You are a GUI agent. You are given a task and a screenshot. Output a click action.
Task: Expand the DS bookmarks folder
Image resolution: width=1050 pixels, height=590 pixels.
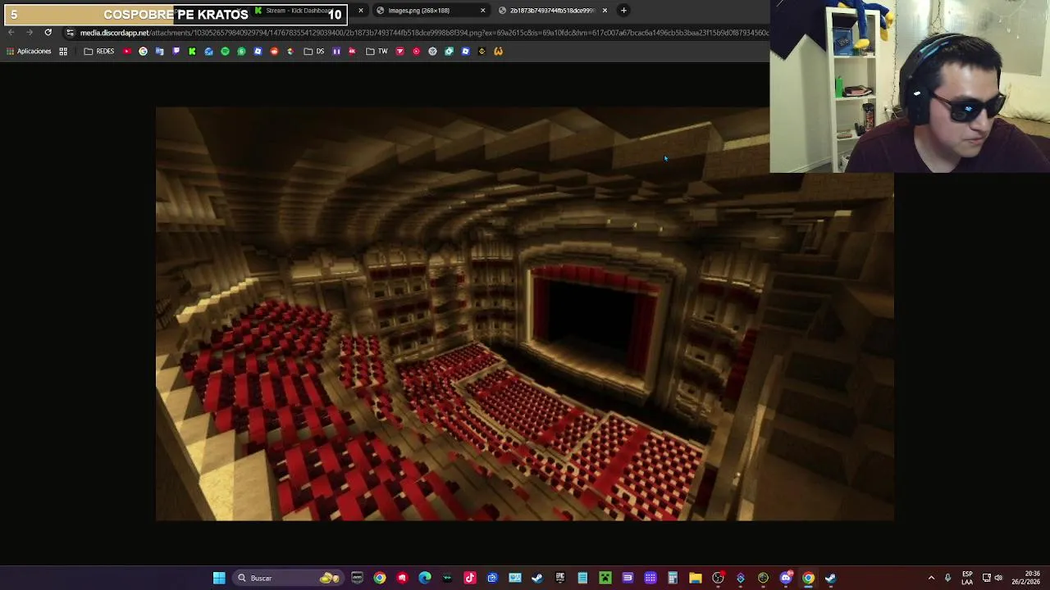point(314,51)
